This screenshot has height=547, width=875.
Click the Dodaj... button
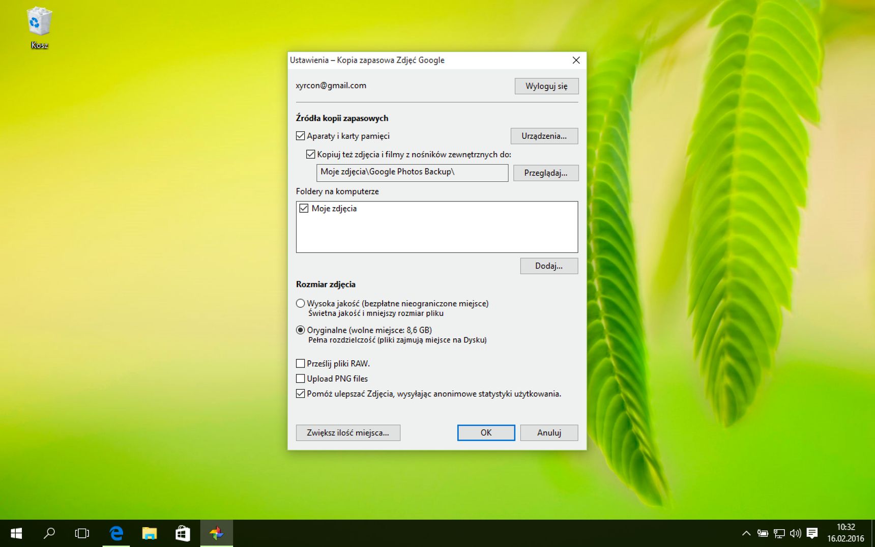(x=549, y=266)
